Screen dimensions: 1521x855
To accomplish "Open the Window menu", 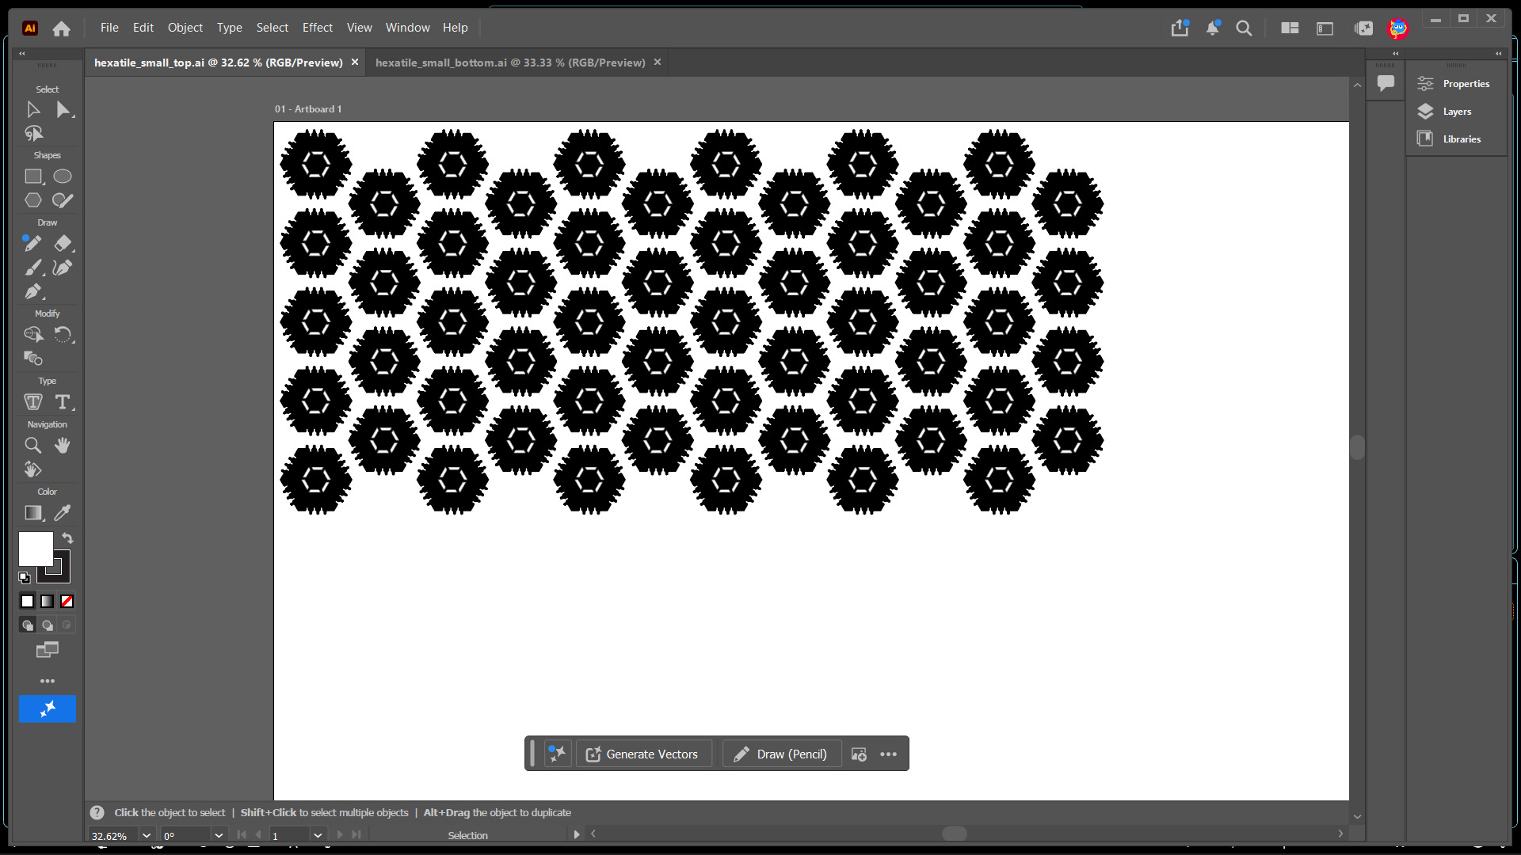I will point(408,28).
